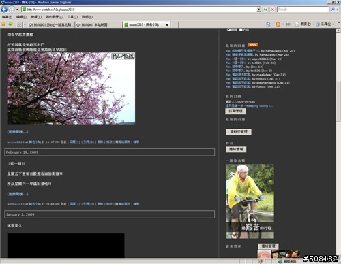Open the cherry blossom photo
Viewport: 341px width, 264px height.
click(71, 88)
